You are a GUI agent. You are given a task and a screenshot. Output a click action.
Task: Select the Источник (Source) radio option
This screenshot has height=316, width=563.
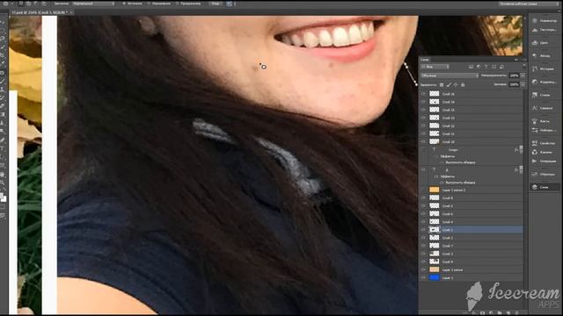132,4
